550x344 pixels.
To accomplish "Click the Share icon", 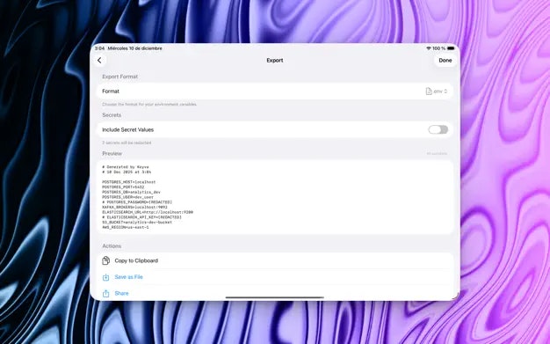I will click(105, 293).
